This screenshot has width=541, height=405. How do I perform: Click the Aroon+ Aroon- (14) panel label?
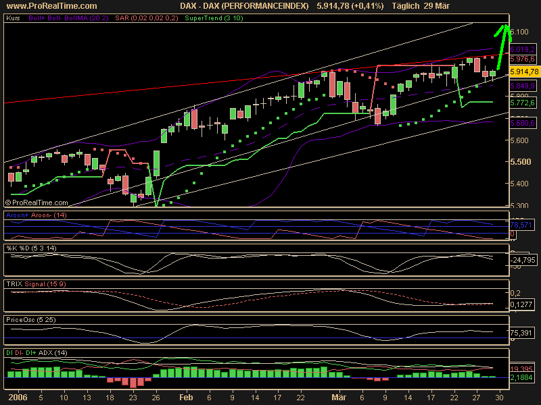click(37, 215)
